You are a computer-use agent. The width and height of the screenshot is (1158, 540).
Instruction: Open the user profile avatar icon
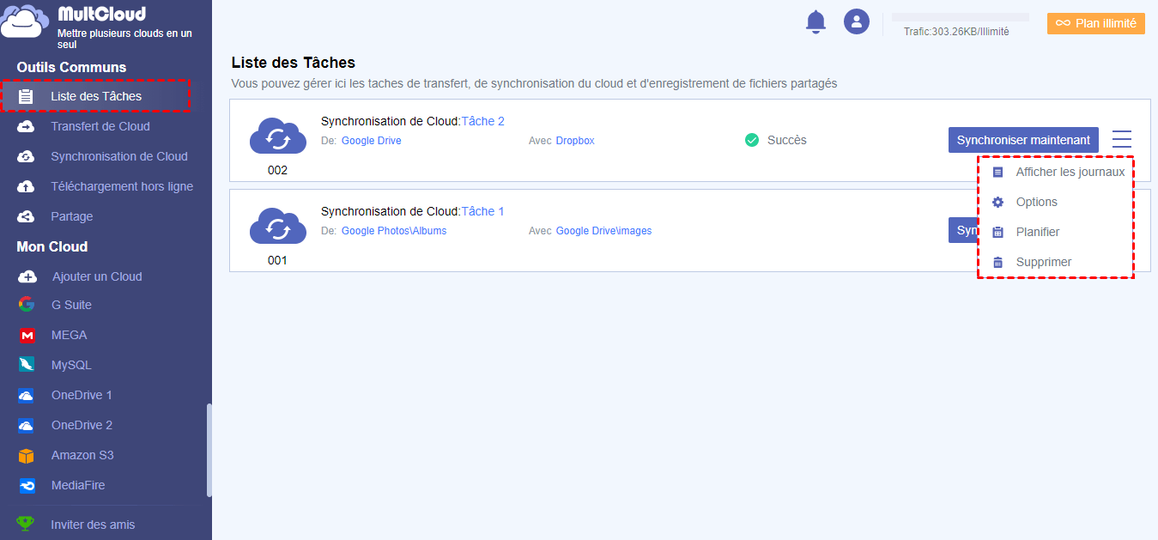click(x=857, y=22)
